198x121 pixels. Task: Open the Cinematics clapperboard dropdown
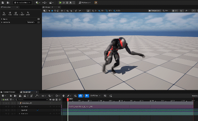pyautogui.click(x=51, y=3)
